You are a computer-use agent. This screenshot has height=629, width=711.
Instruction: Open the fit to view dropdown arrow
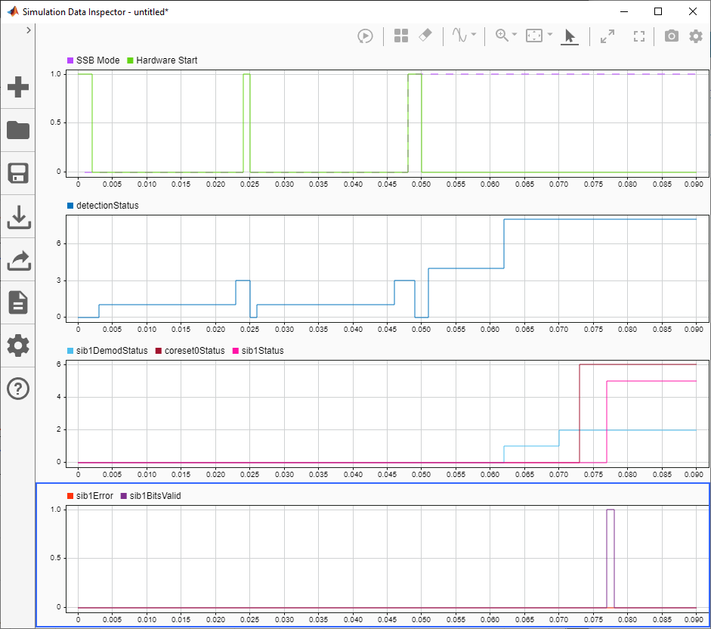pyautogui.click(x=549, y=36)
